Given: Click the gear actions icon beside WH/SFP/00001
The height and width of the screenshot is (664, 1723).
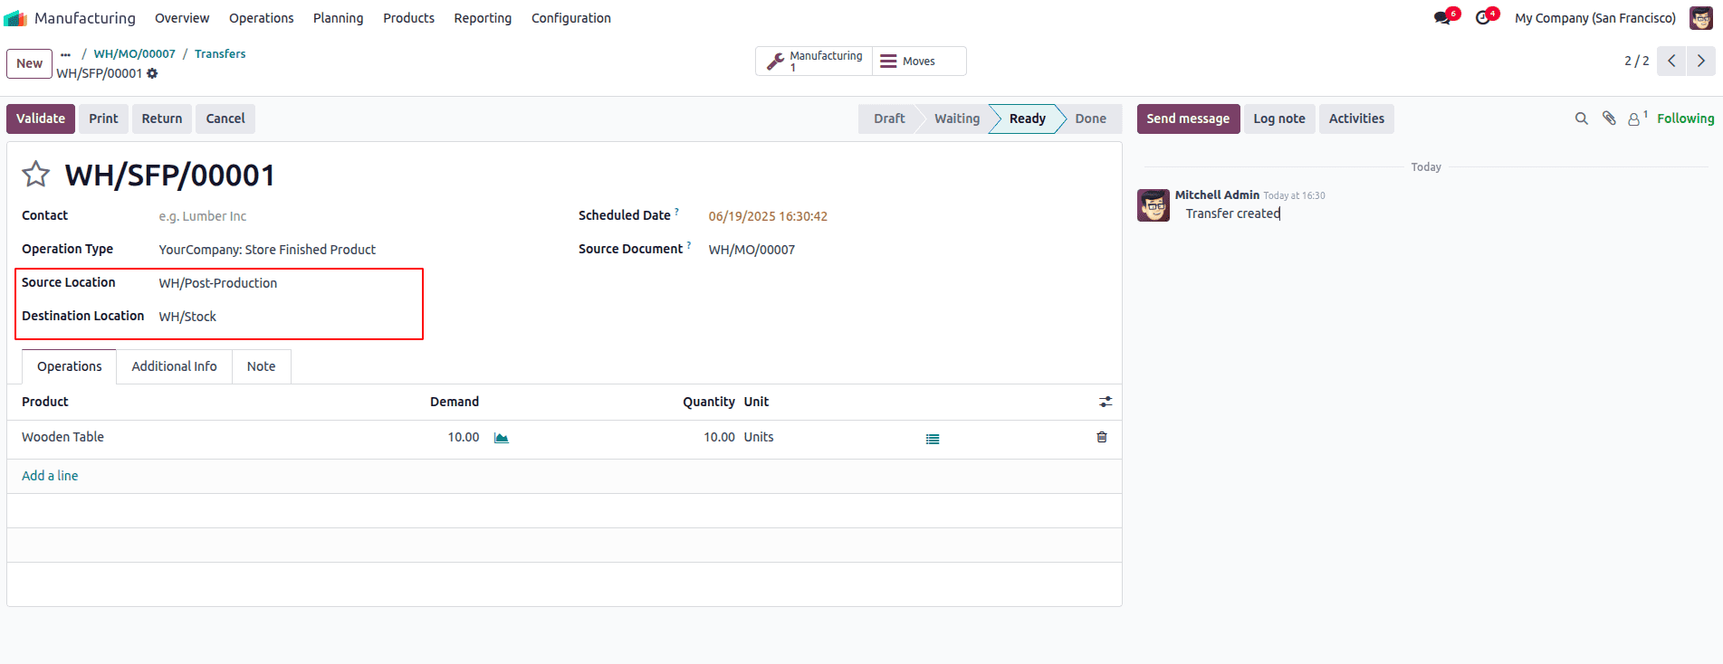Looking at the screenshot, I should pos(152,73).
